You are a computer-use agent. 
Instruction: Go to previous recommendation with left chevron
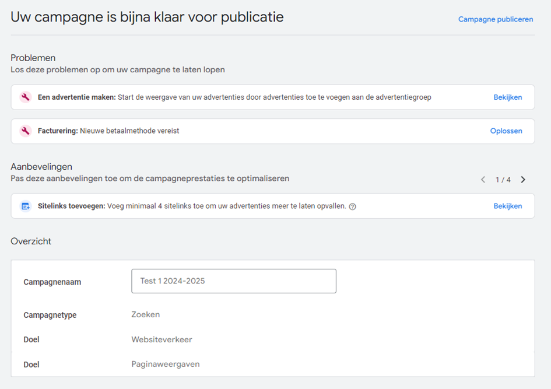point(483,180)
